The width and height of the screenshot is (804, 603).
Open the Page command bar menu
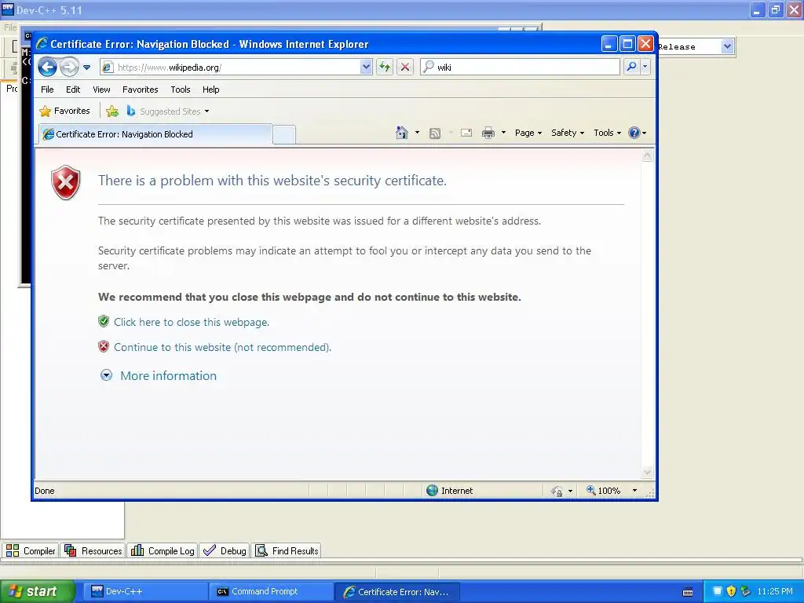click(528, 133)
